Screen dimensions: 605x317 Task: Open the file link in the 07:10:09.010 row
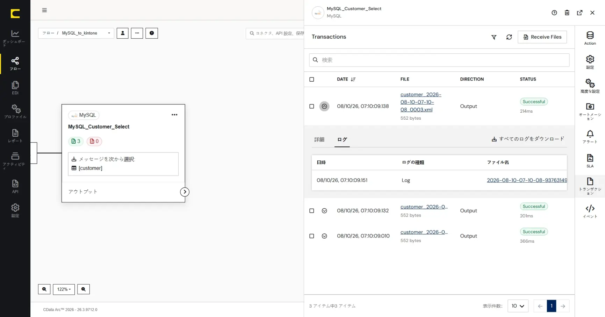(x=424, y=232)
